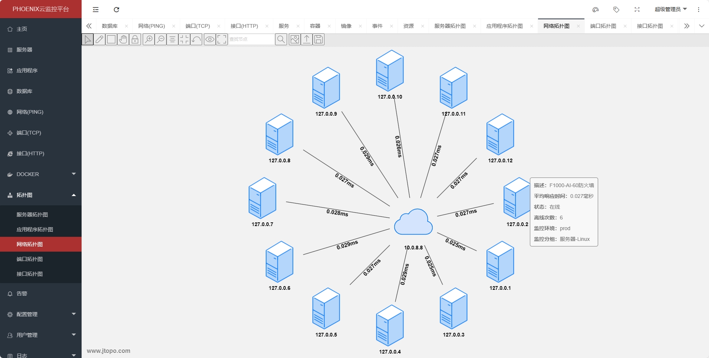Click the upload arrow toolbar icon
709x358 pixels.
(x=307, y=39)
